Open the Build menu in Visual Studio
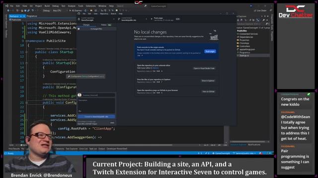318x178 pixels. point(47,6)
